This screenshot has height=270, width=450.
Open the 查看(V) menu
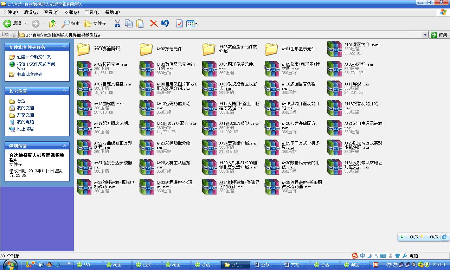point(51,12)
